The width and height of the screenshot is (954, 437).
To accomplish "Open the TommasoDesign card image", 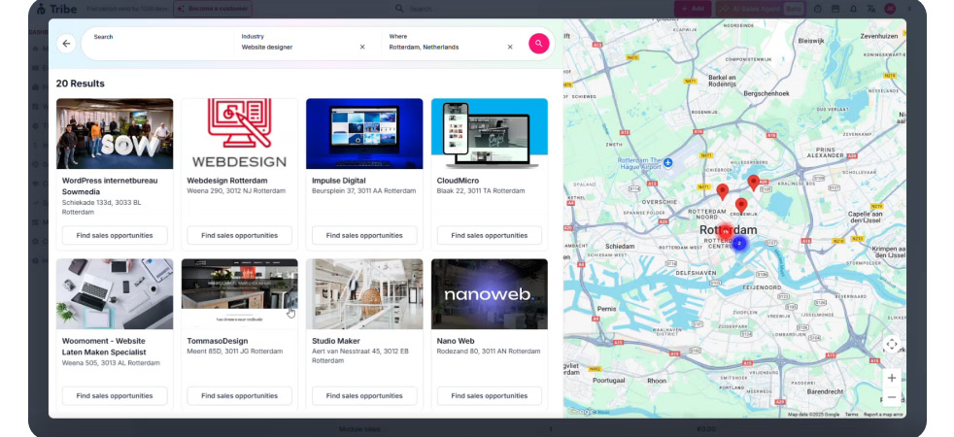I will (x=239, y=293).
